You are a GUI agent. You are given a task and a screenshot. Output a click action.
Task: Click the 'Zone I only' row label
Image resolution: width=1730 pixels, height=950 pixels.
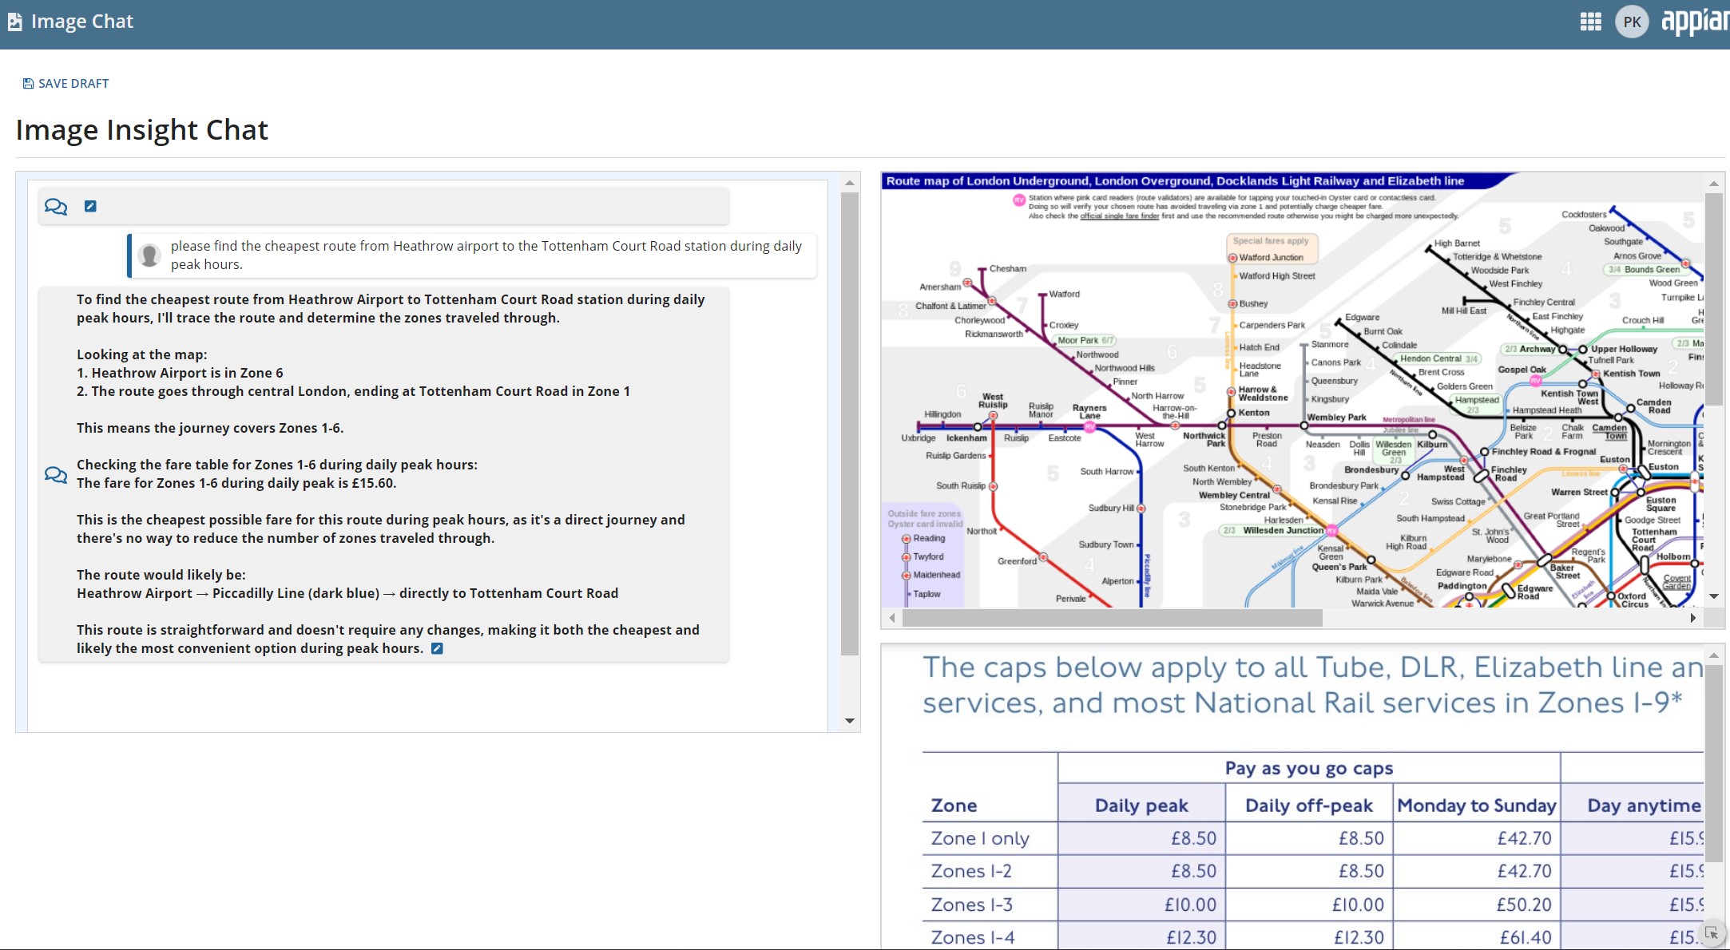979,838
